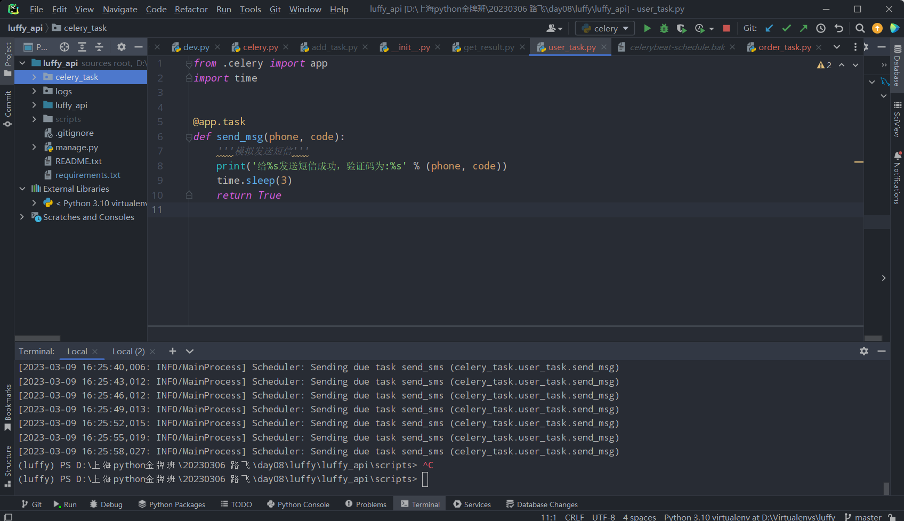Image resolution: width=904 pixels, height=521 pixels.
Task: Go to previous highlighted problem arrow
Action: (x=842, y=65)
